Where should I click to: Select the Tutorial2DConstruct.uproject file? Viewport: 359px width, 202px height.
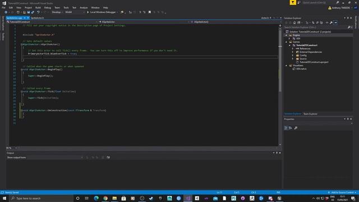pyautogui.click(x=314, y=62)
